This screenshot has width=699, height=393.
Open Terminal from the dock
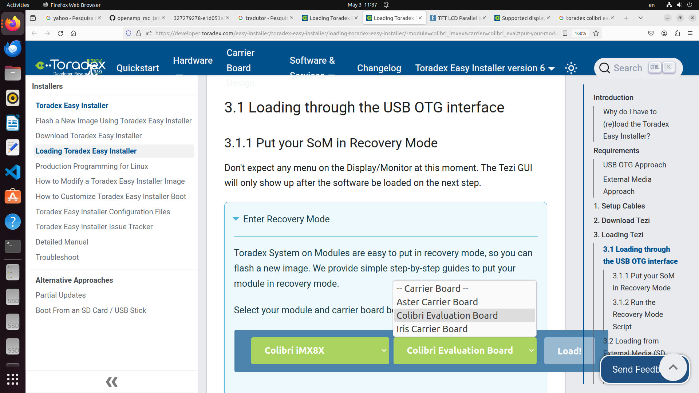pos(13,246)
